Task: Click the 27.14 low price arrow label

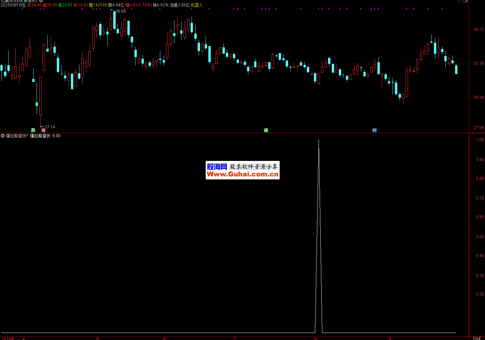Action: click(49, 127)
